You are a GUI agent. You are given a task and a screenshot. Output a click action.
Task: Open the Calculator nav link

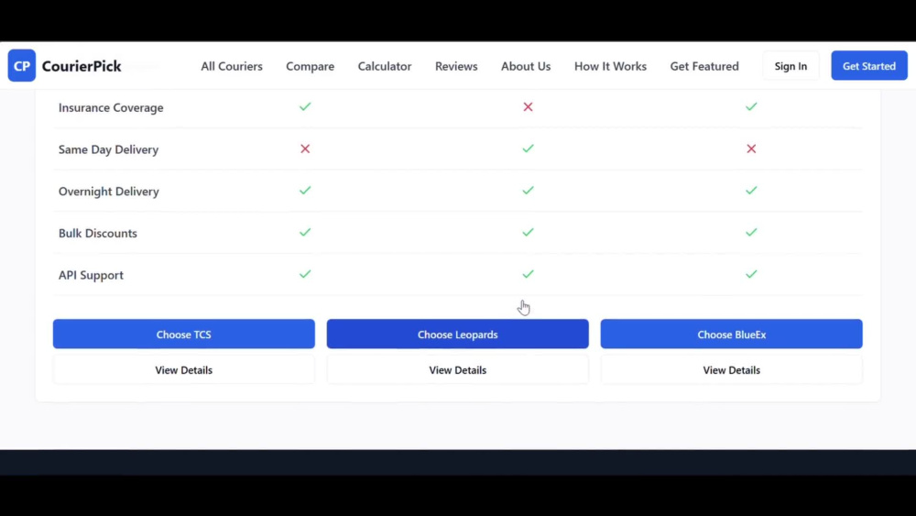(385, 66)
